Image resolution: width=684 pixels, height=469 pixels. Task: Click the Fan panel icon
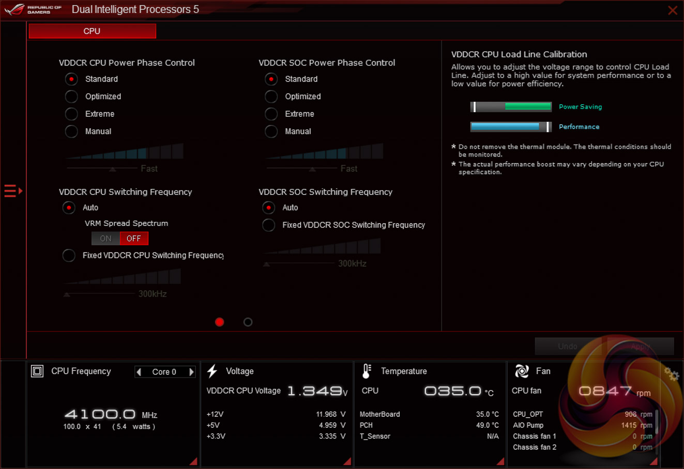522,371
